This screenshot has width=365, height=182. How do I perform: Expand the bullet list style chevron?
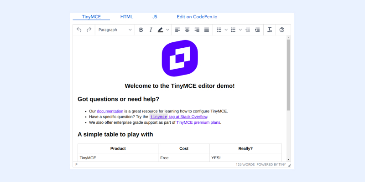[226, 30]
